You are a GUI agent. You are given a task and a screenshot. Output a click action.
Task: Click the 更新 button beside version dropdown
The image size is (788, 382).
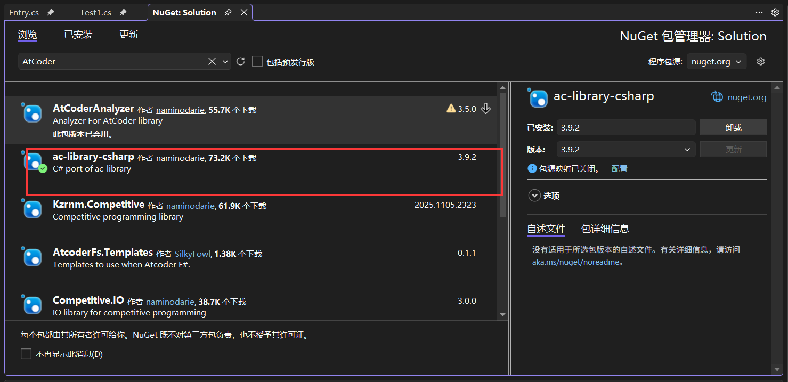(x=733, y=150)
